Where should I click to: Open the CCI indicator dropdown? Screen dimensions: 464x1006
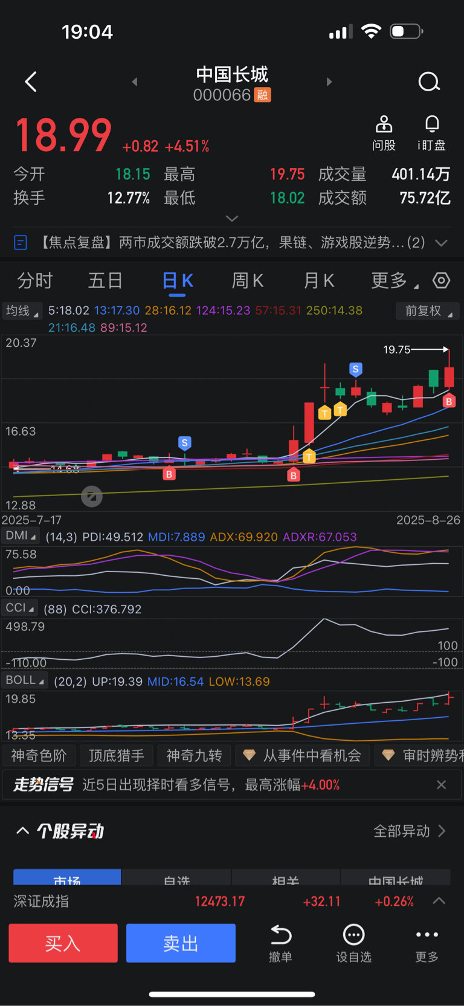click(x=20, y=608)
